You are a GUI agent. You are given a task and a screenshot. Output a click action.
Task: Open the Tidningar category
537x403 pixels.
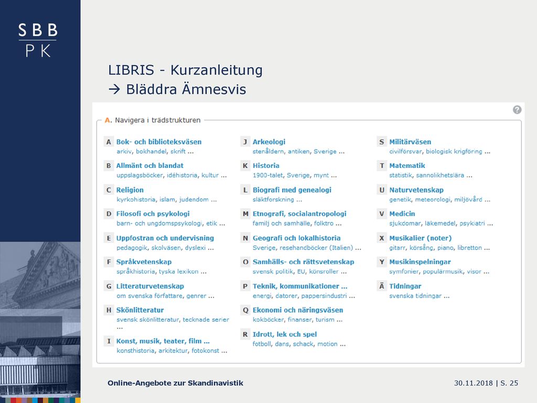(x=405, y=286)
